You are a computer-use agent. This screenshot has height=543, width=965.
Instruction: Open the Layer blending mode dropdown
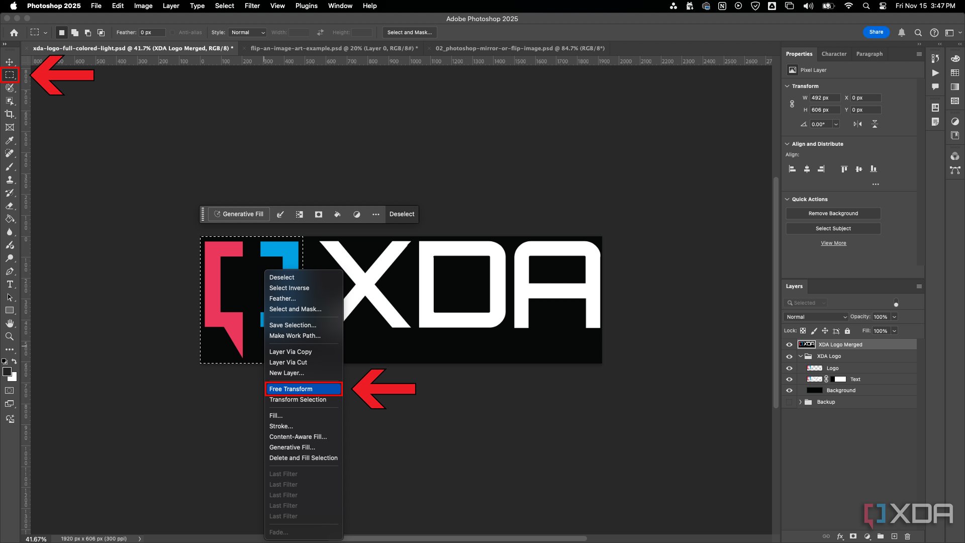[816, 316]
